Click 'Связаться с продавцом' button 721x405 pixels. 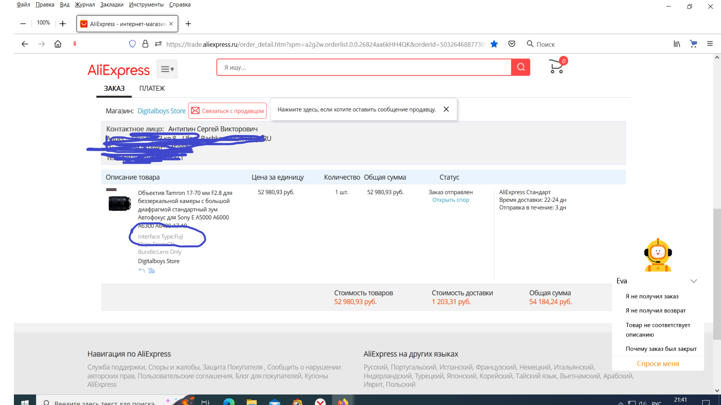tap(227, 111)
